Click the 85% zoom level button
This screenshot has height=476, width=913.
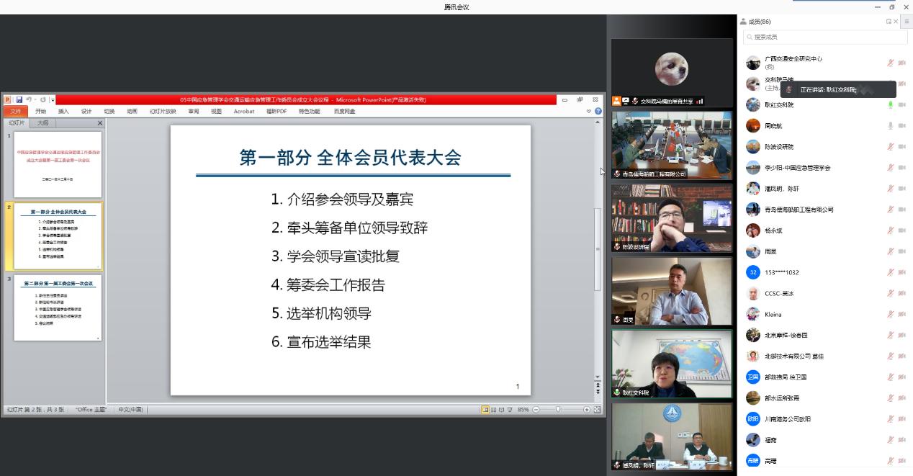point(522,408)
